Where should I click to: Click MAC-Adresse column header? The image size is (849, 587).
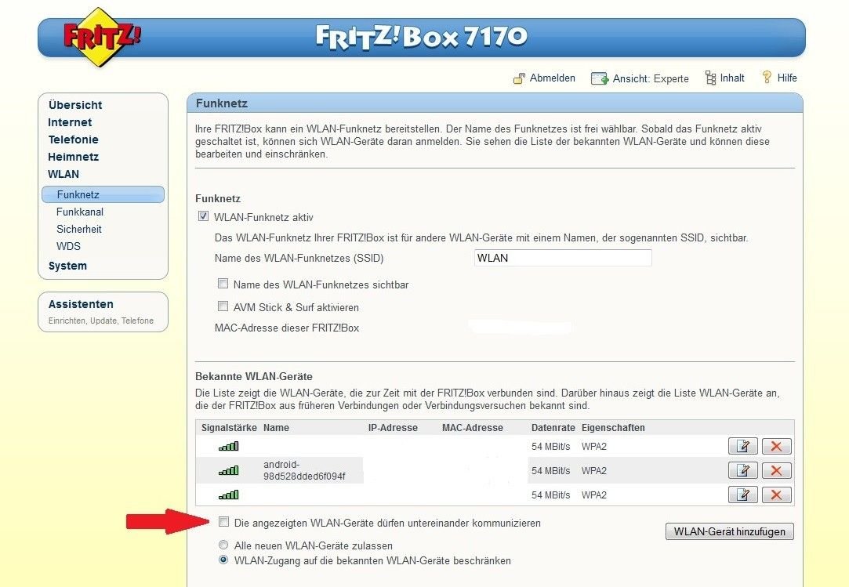(x=473, y=428)
